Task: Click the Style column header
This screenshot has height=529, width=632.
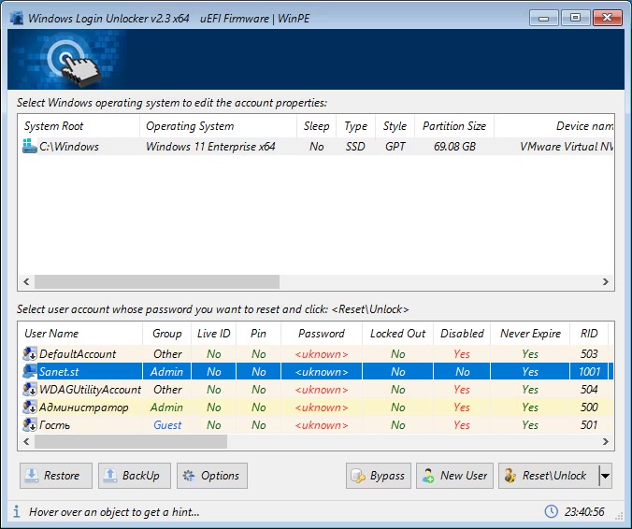Action: click(x=395, y=126)
